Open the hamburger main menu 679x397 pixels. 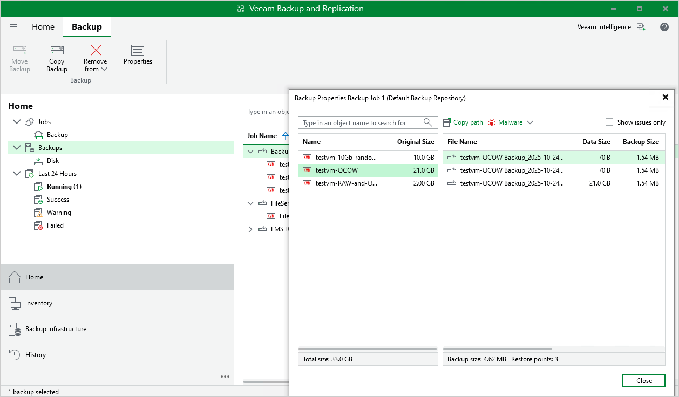(13, 26)
